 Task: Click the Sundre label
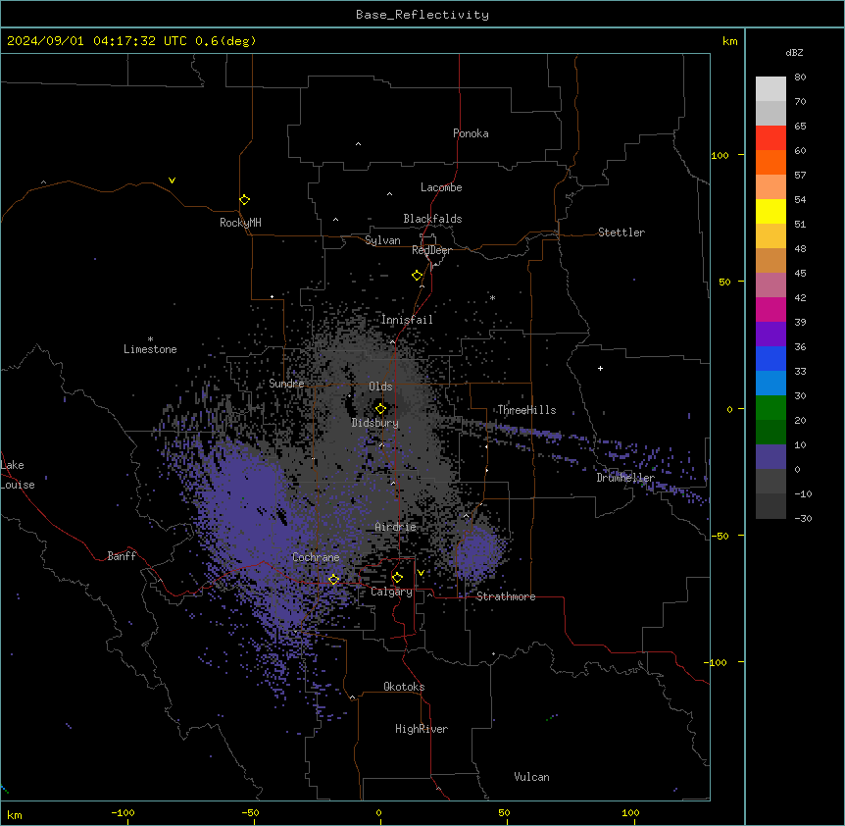tap(286, 384)
